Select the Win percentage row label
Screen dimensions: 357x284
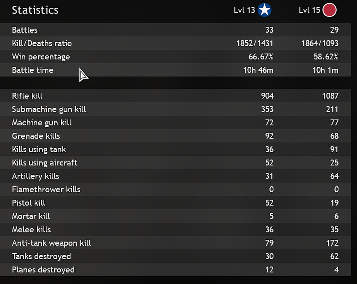click(x=41, y=57)
